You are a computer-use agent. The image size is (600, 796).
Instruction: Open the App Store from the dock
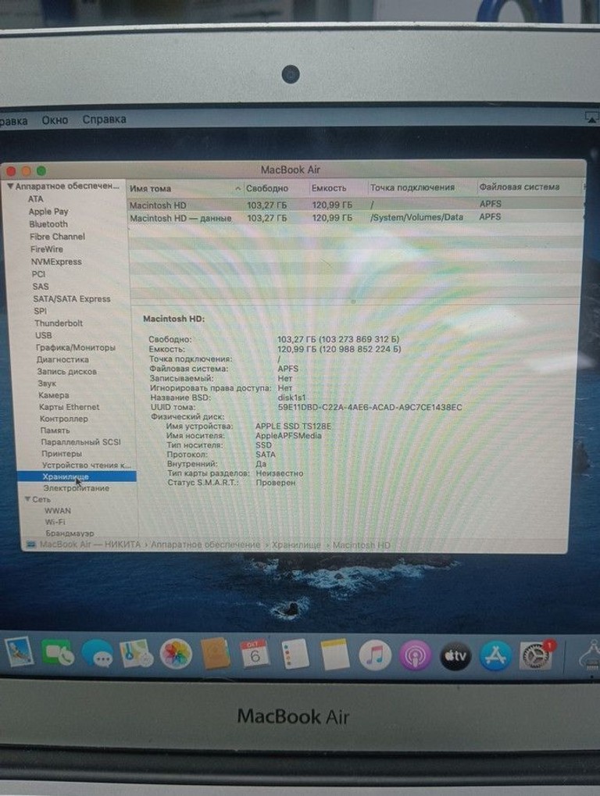point(495,656)
